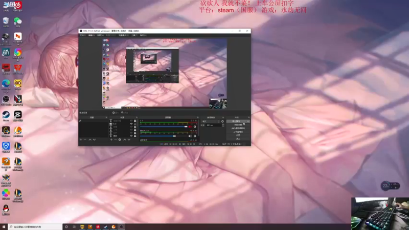
Task: Click the Start Recording (开始录制) button
Action: click(238, 125)
